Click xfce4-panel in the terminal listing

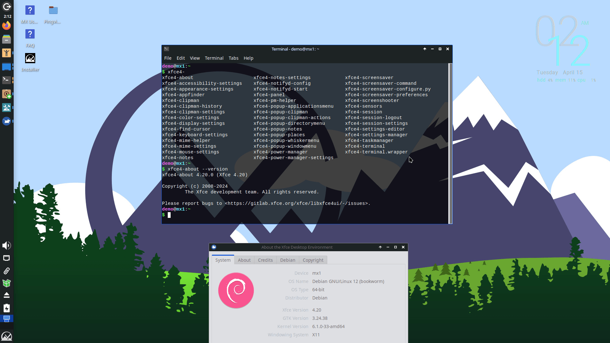(269, 95)
